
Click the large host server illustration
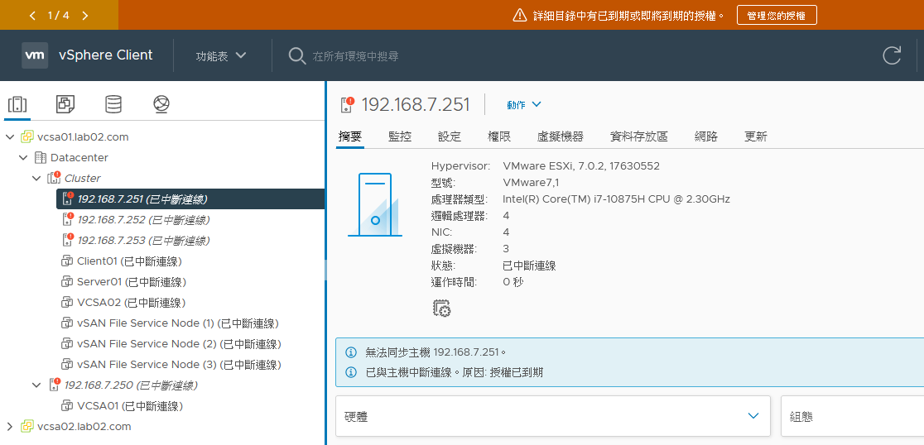375,205
